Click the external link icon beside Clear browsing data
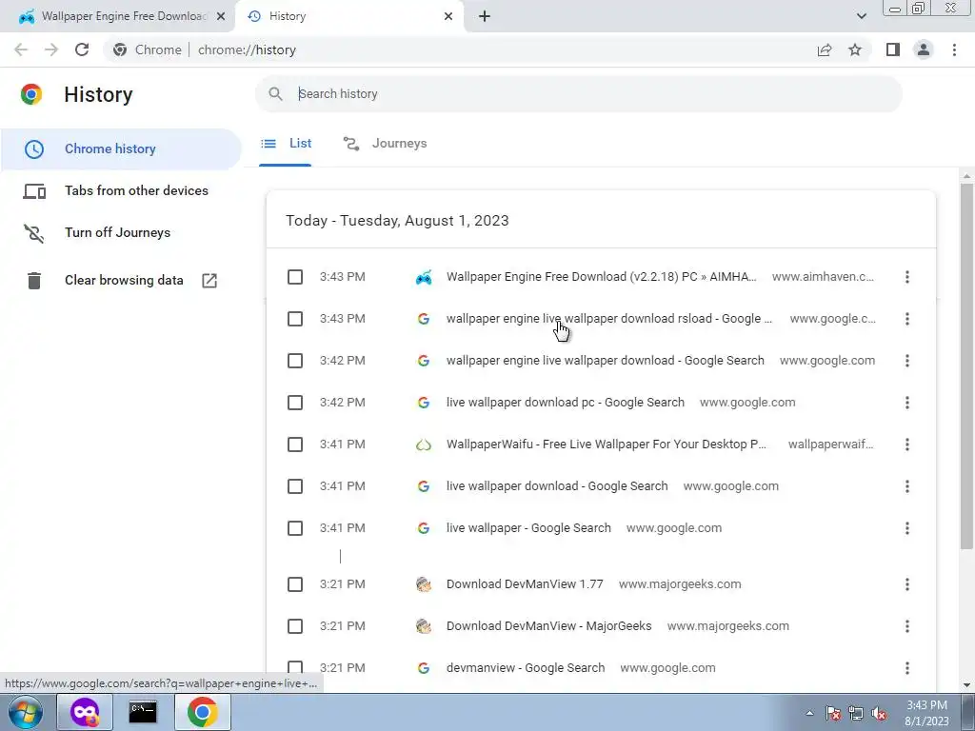Viewport: 975px width, 731px height. pos(209,281)
